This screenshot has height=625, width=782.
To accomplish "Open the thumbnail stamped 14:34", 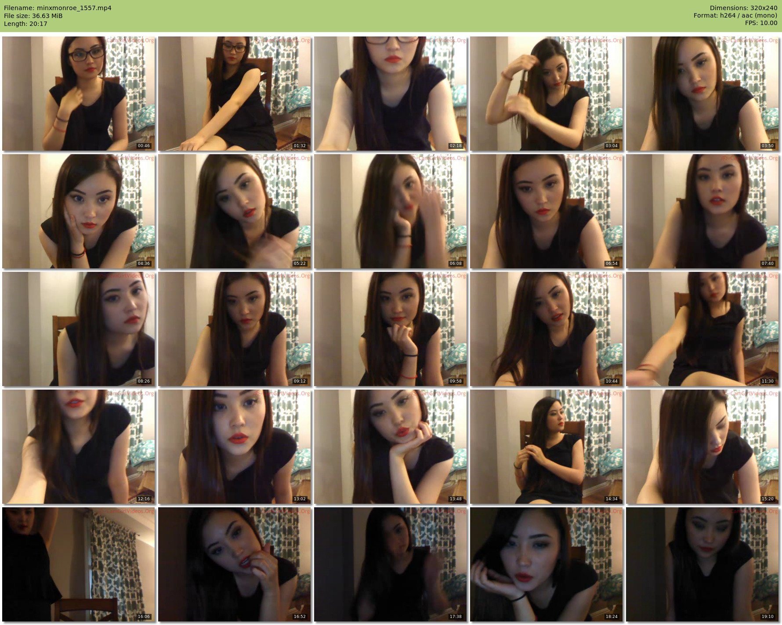I will (547, 447).
